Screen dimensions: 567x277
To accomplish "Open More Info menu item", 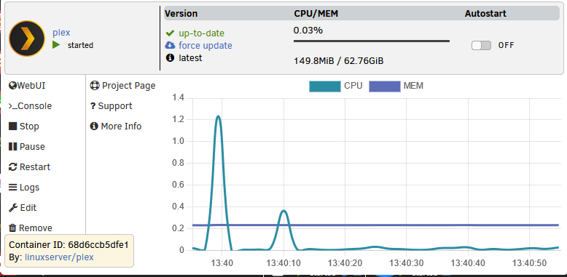I will click(116, 127).
